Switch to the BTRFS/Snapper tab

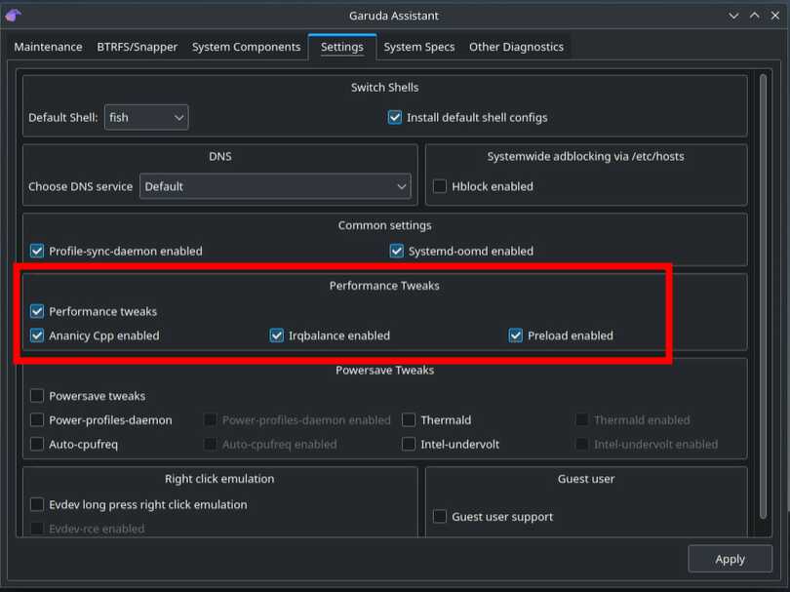138,47
